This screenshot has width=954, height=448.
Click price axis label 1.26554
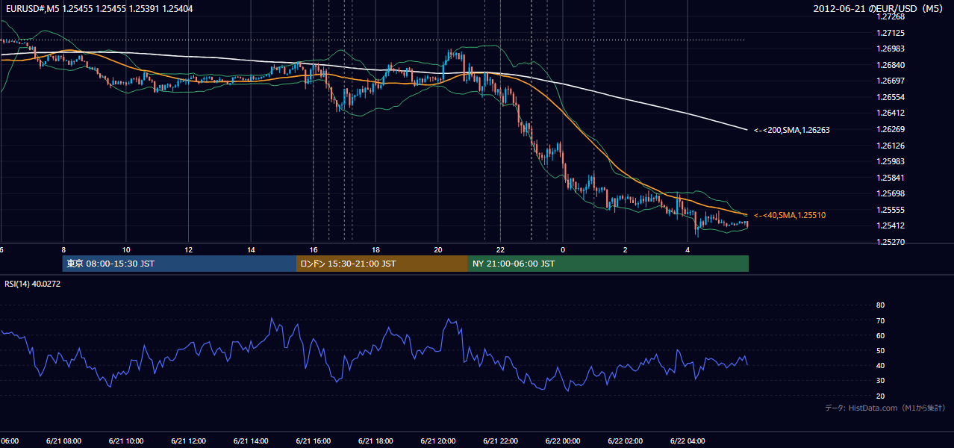click(891, 97)
